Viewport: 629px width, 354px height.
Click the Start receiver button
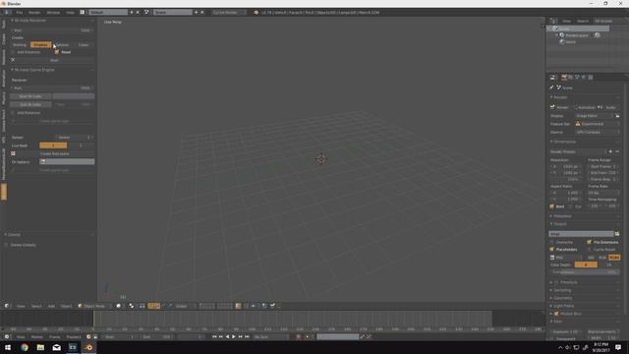click(x=54, y=60)
